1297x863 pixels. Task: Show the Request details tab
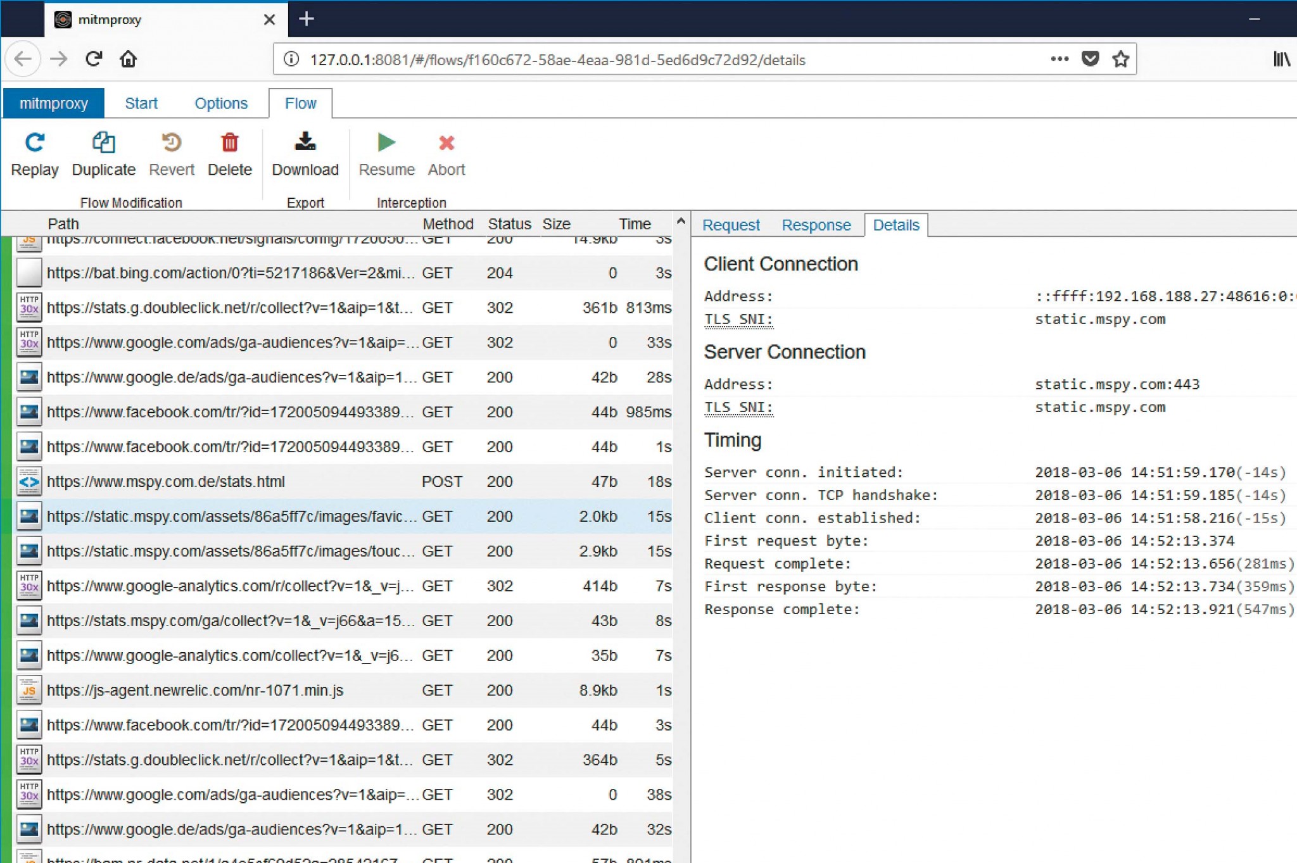(x=731, y=225)
